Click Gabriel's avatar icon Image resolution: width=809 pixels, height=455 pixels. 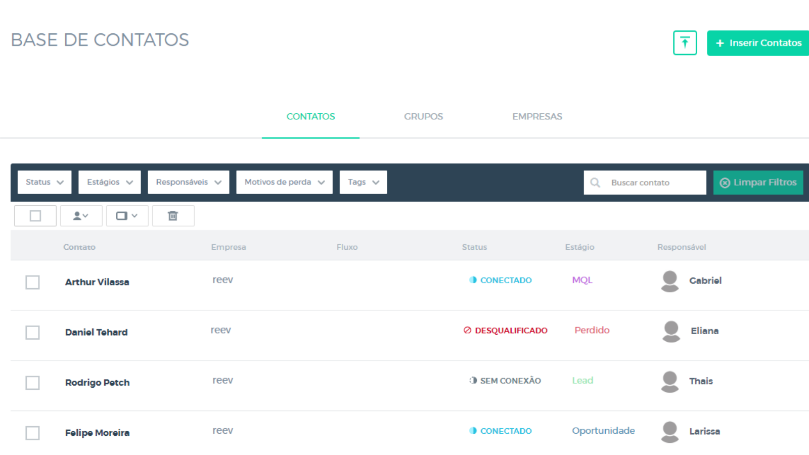[x=670, y=281]
